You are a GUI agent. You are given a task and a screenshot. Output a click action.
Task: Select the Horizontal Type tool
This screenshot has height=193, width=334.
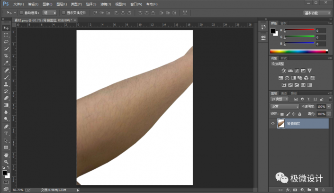tap(6, 134)
